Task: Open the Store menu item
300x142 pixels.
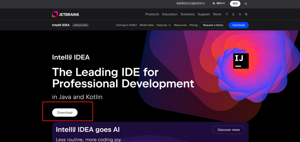Action: point(217,14)
